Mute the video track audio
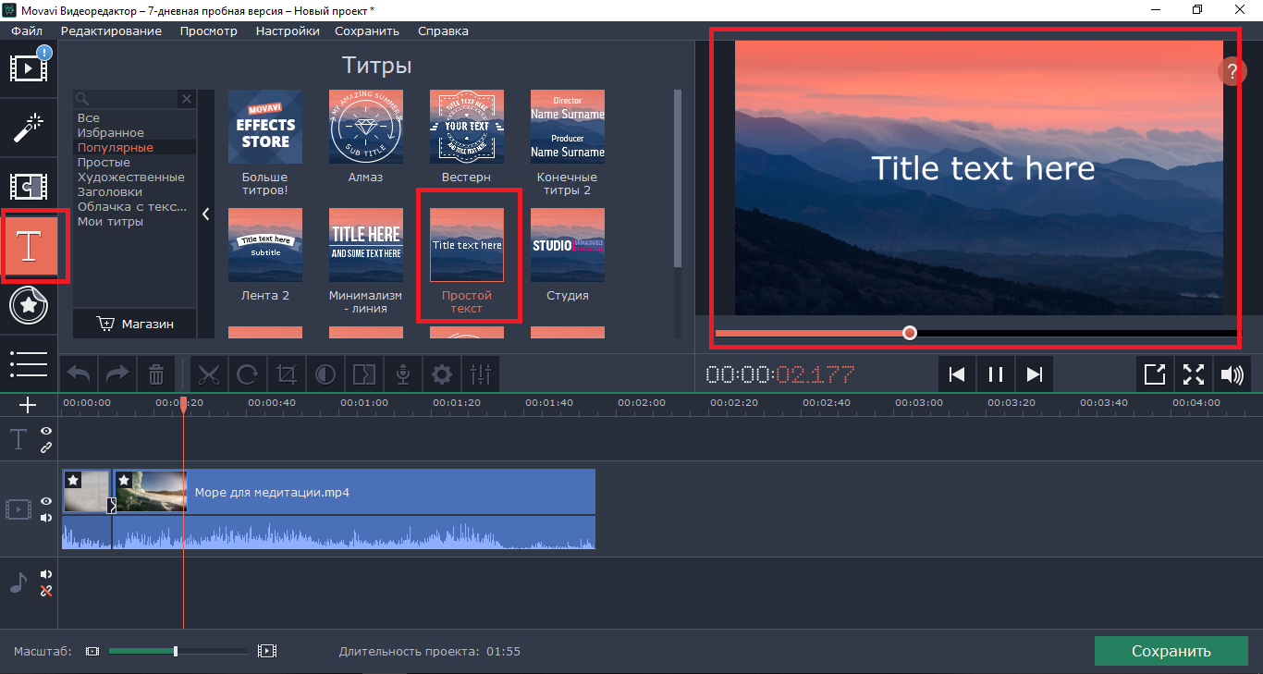Screen dimensions: 1263x674 46,518
